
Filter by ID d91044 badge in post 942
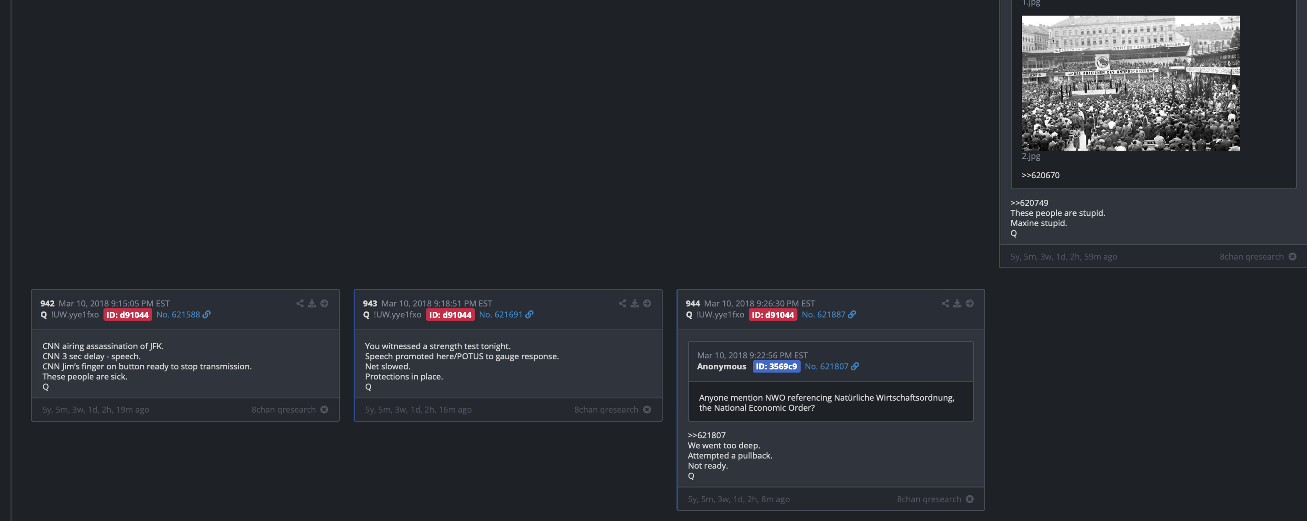click(x=128, y=315)
